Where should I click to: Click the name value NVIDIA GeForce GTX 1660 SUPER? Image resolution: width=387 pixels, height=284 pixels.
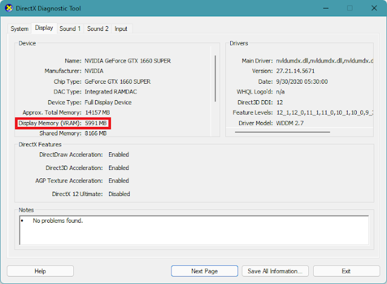128,61
